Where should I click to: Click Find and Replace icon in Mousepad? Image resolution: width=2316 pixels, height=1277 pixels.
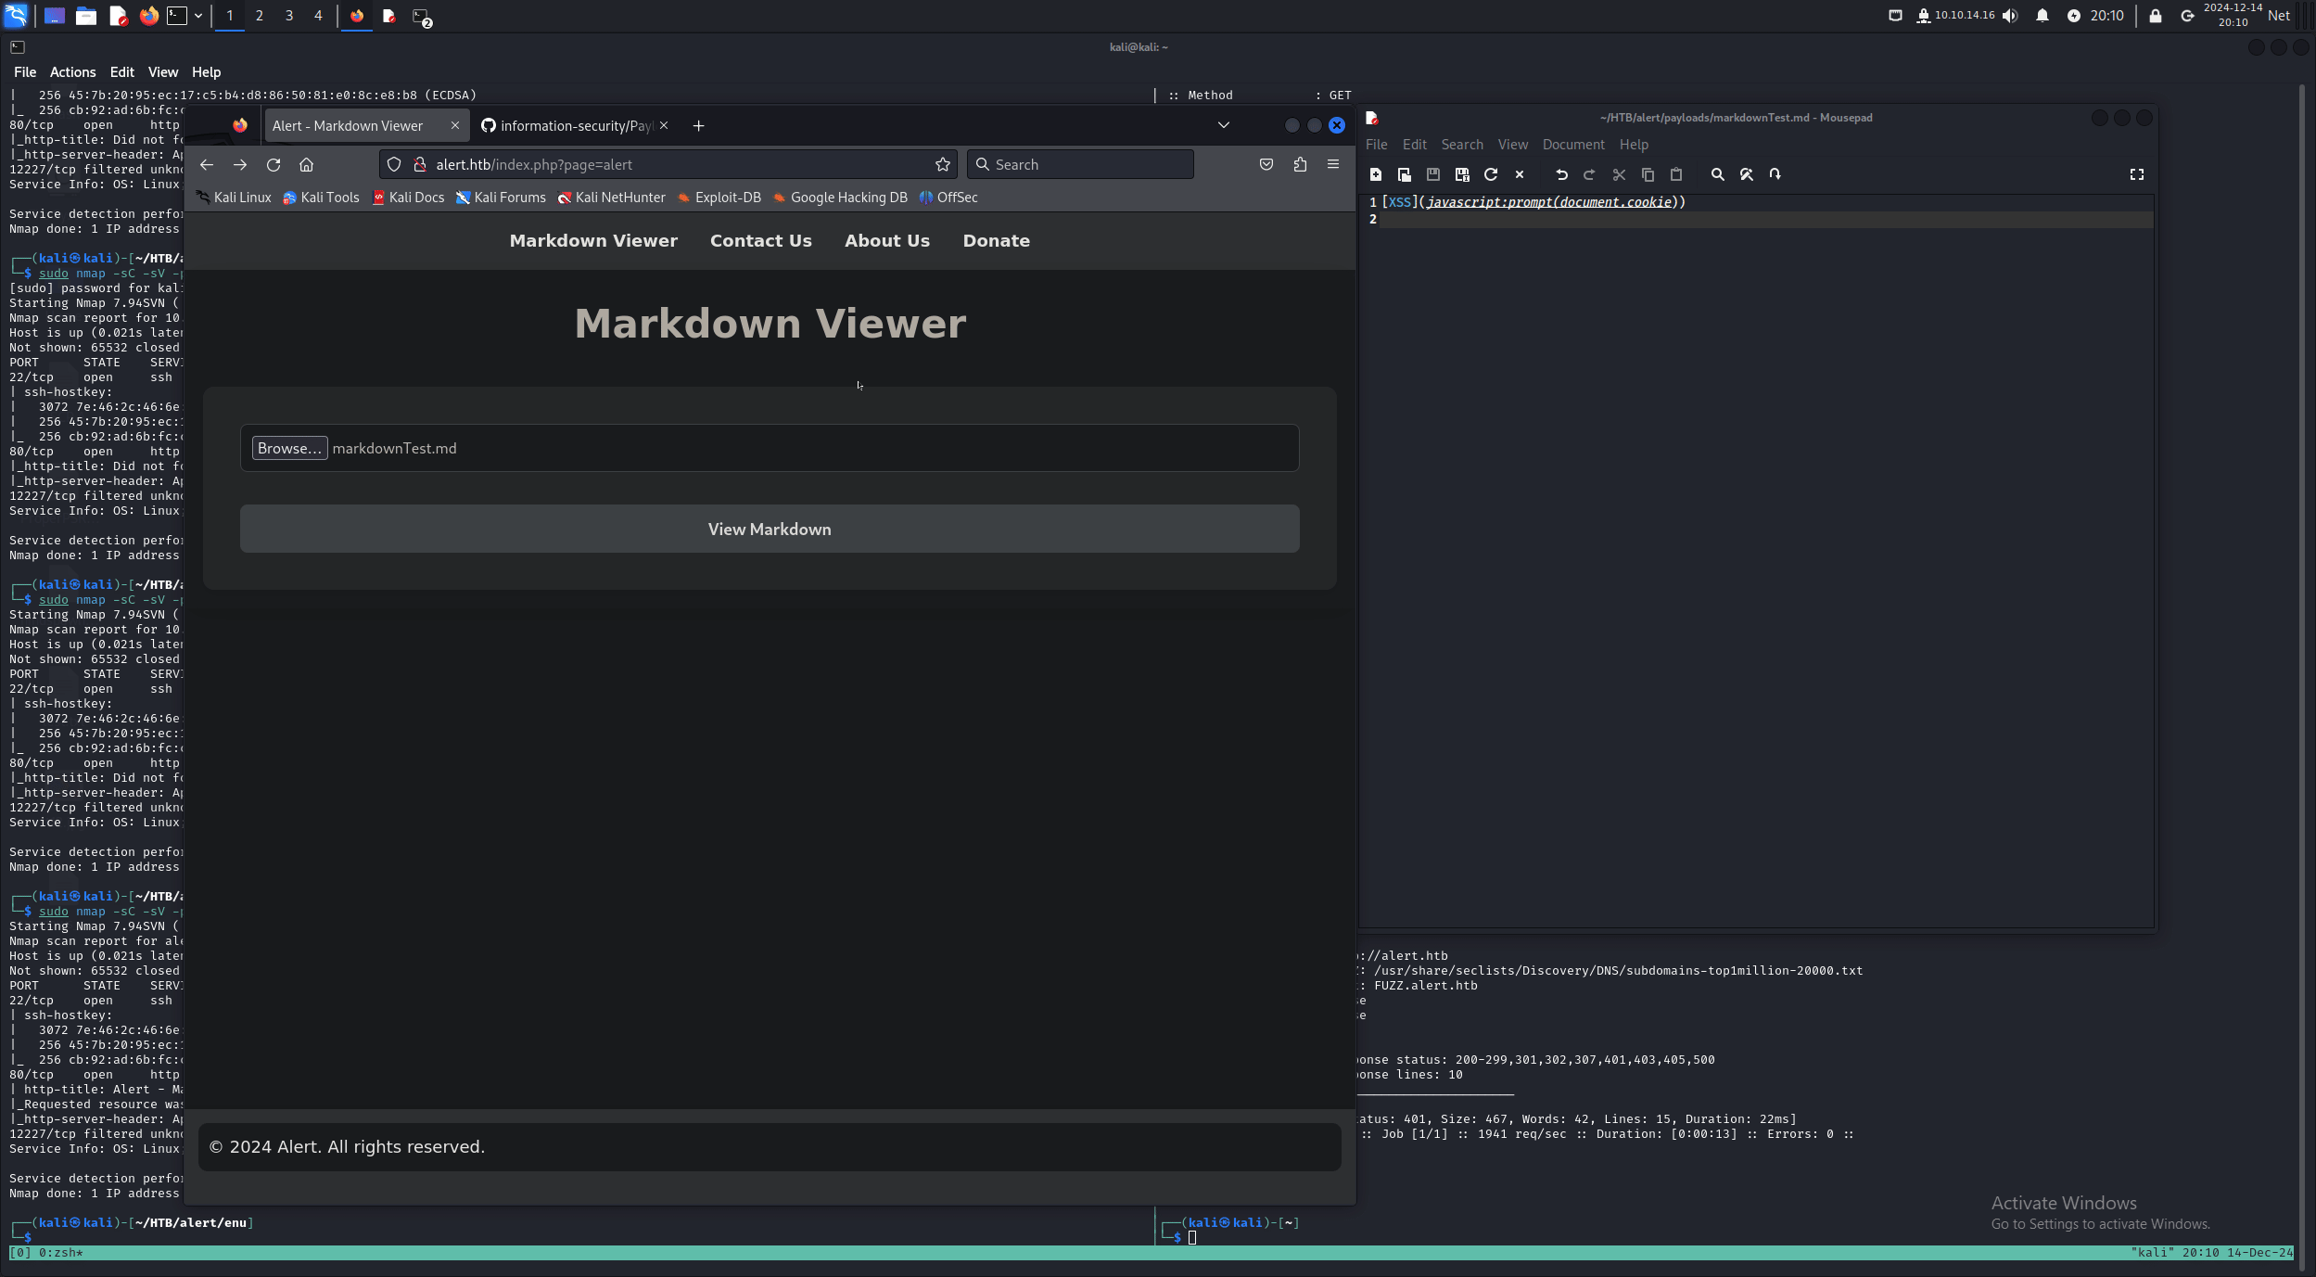1746,174
